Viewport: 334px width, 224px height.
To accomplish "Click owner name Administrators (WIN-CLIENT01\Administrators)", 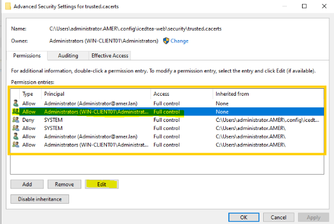I will 104,41.
